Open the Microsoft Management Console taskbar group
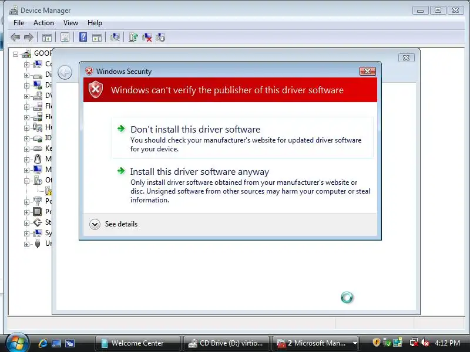 click(x=317, y=343)
